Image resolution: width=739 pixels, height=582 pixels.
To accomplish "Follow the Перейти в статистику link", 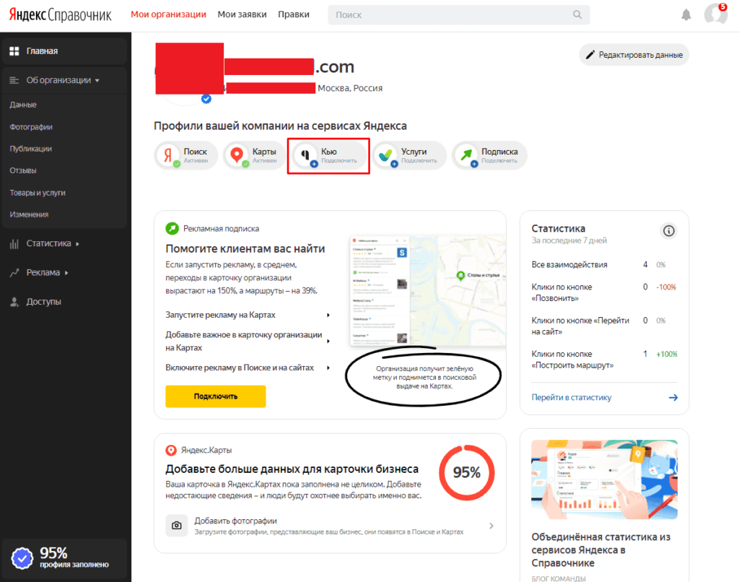I will tap(572, 398).
